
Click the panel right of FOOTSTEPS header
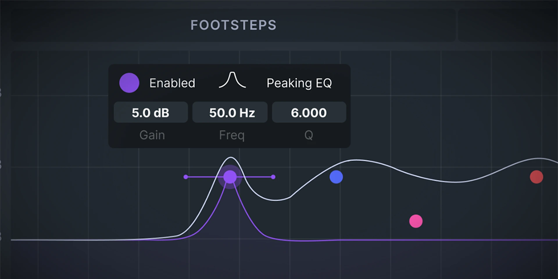pos(508,25)
